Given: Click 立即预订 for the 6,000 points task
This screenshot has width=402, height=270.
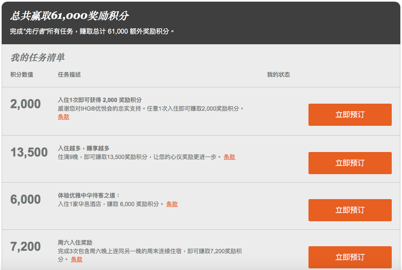Looking at the screenshot, I should pos(350,210).
